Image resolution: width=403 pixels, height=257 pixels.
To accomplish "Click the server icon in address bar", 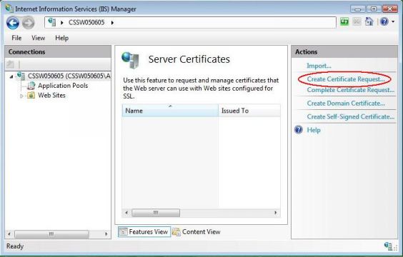I will [52, 22].
